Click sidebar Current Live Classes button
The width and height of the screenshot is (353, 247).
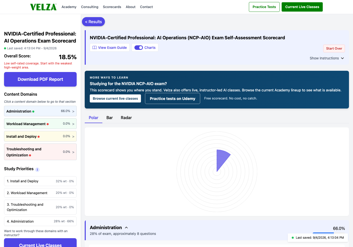[x=40, y=243]
